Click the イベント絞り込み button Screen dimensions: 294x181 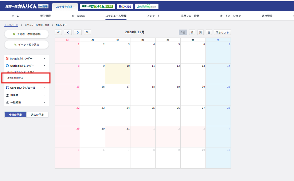click(27, 45)
